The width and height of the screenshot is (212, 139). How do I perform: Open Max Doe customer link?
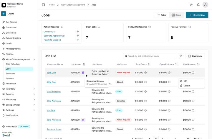click(51, 110)
